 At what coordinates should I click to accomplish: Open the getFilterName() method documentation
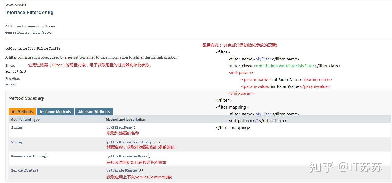(120, 127)
